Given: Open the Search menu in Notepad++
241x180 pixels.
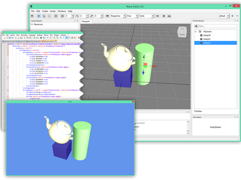Looking at the screenshot, I should point(12,35).
